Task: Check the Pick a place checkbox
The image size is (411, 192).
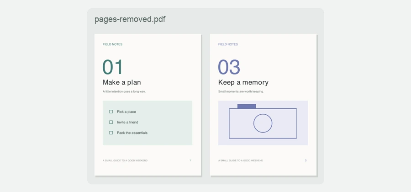Action: click(x=111, y=112)
